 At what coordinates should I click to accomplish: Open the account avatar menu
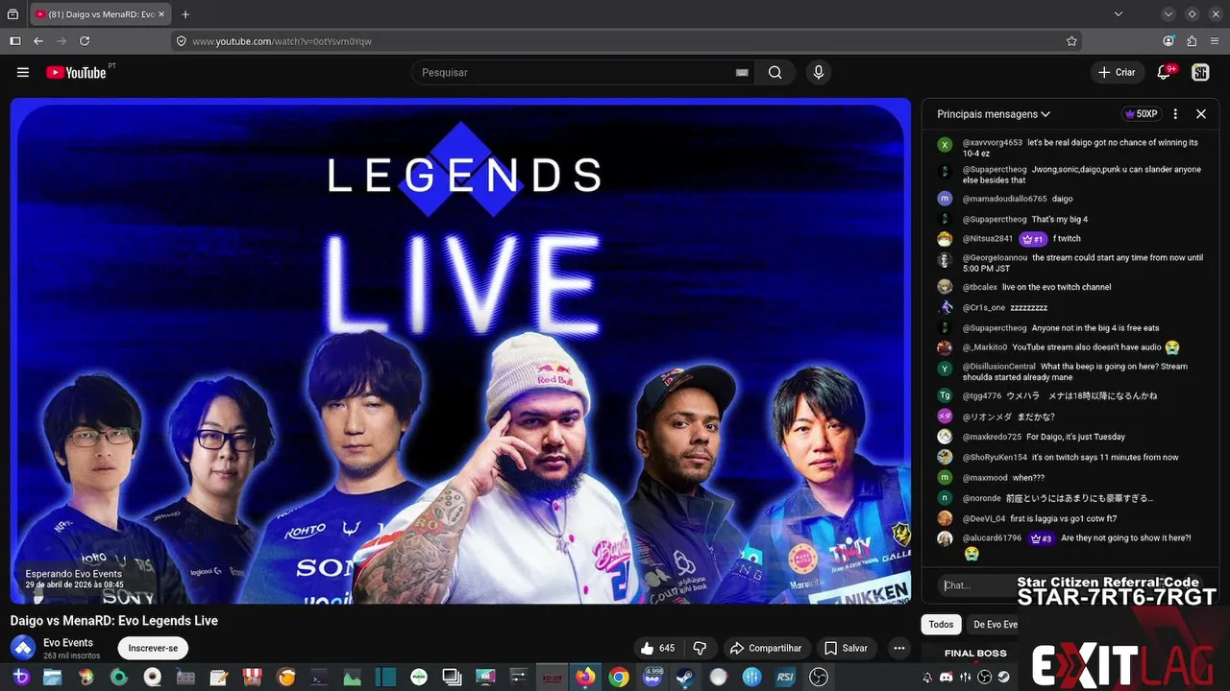click(x=1200, y=72)
